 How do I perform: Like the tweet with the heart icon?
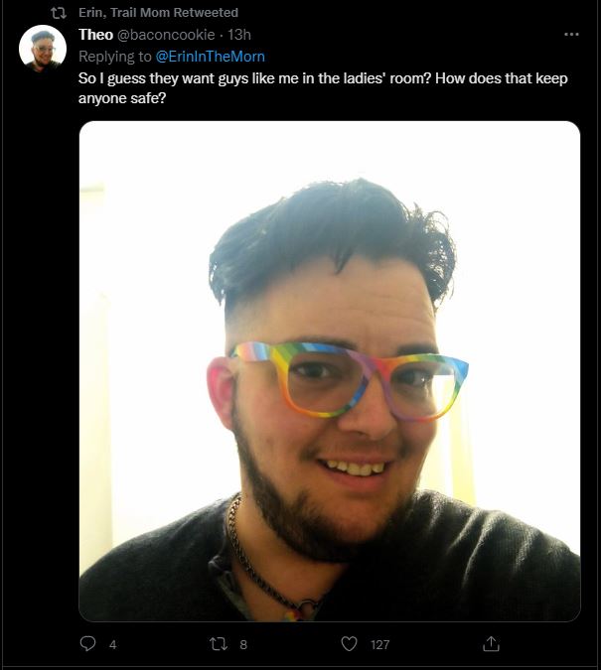point(349,644)
